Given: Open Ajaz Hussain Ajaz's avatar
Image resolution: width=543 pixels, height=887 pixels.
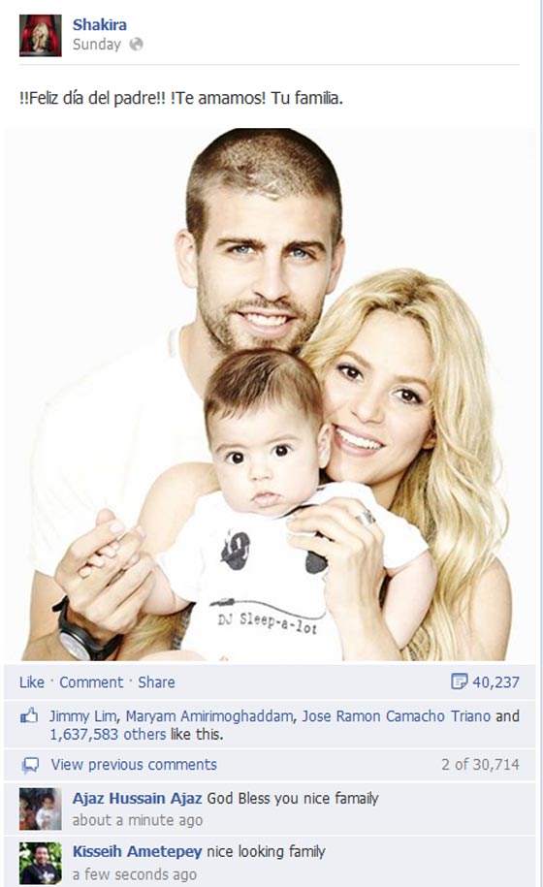Looking at the screenshot, I should (x=40, y=808).
